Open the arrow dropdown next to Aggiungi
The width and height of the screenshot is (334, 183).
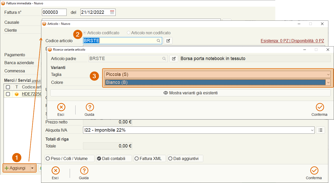pyautogui.click(x=32, y=168)
